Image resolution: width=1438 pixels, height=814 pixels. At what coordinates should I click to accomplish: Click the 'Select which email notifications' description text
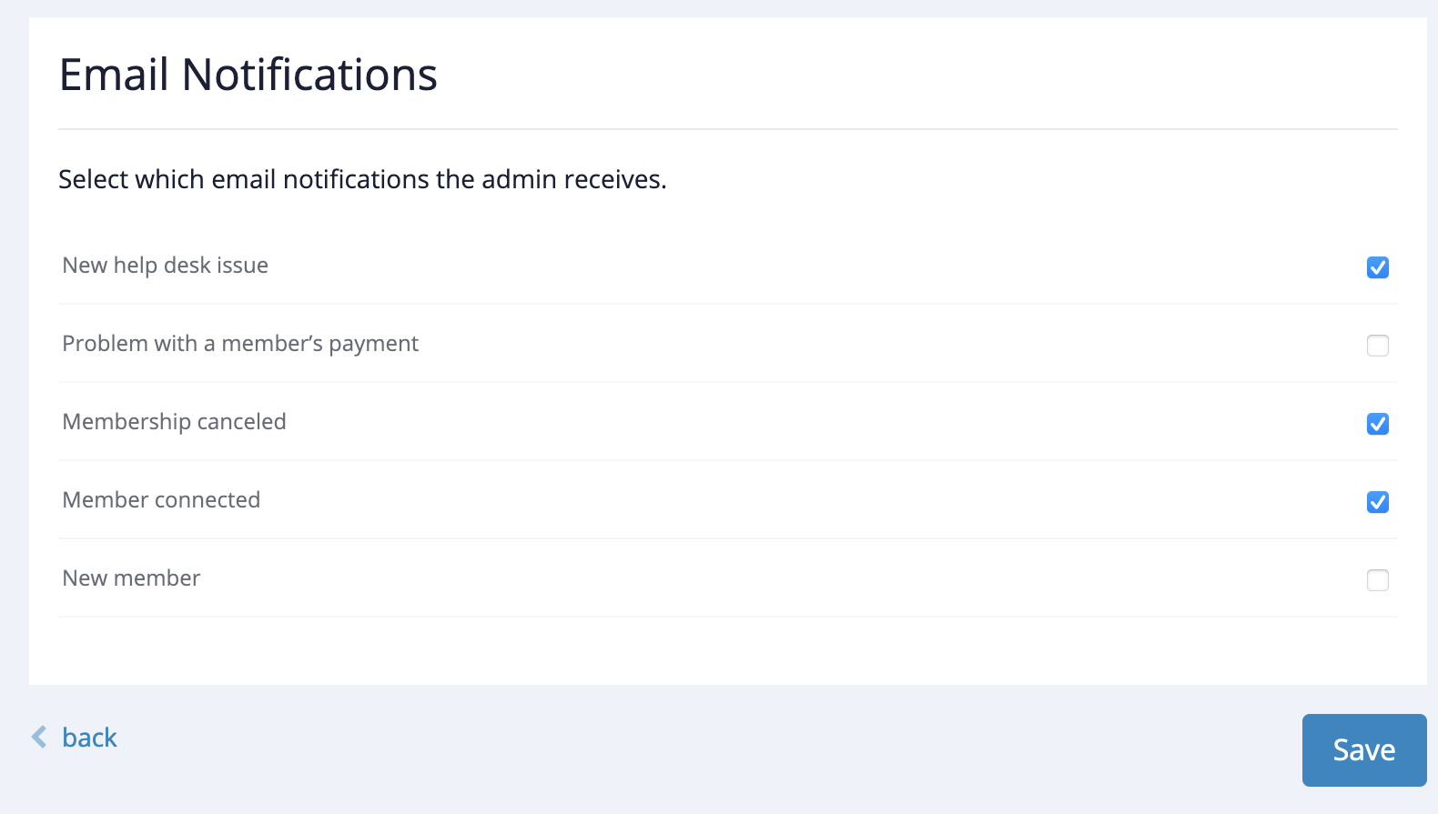point(362,179)
